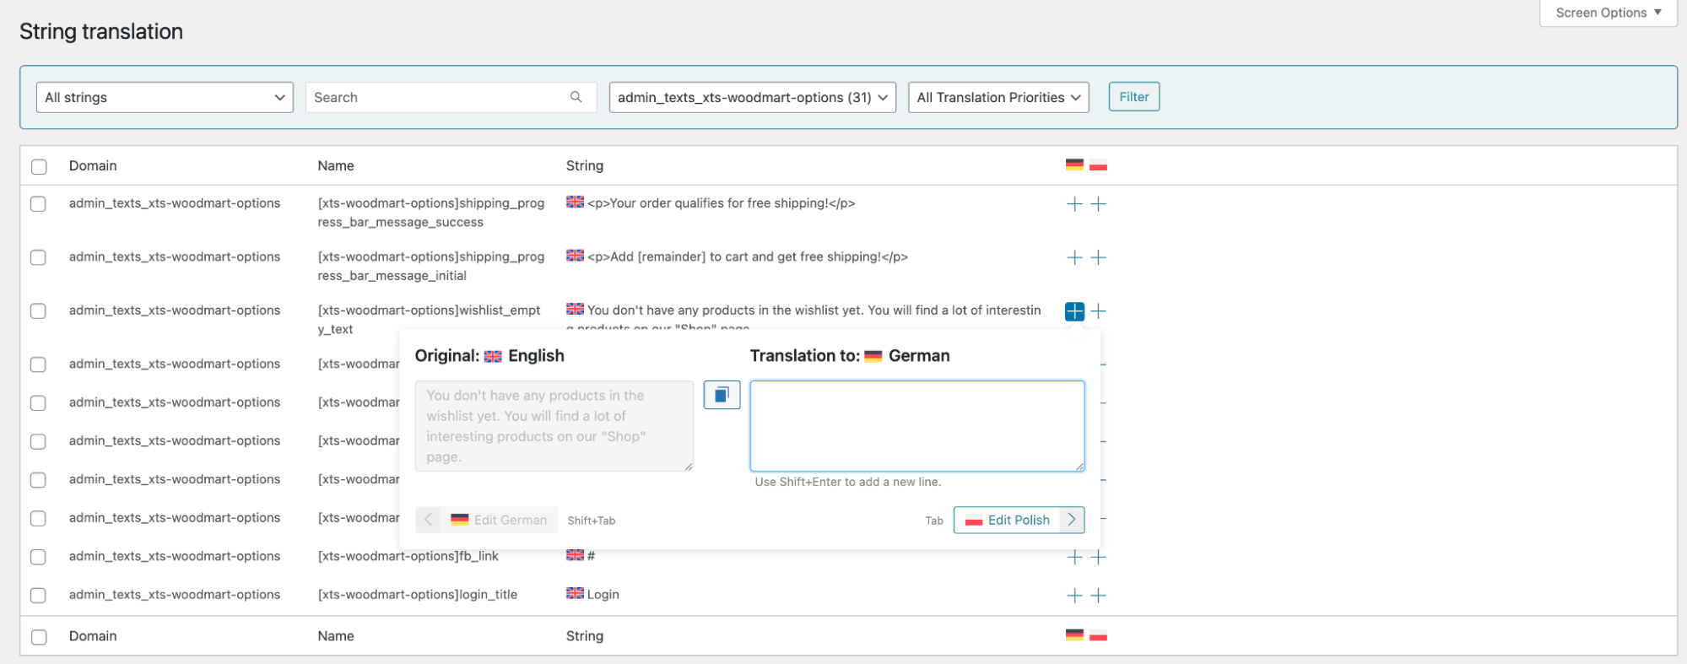1687x664 pixels.
Task: Check the fb_link row checkbox
Action: tap(39, 557)
